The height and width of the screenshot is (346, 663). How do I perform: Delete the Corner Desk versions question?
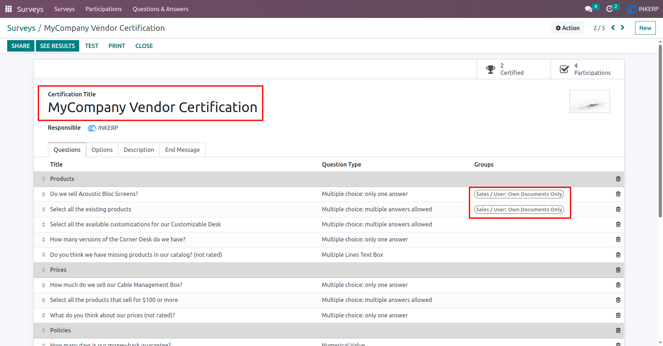point(618,239)
